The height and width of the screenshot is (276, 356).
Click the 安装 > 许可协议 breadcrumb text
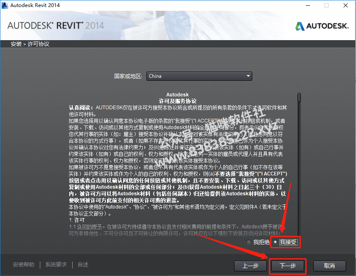click(30, 44)
